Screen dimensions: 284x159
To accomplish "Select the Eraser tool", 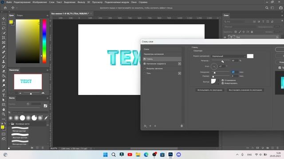I will click(4, 71).
